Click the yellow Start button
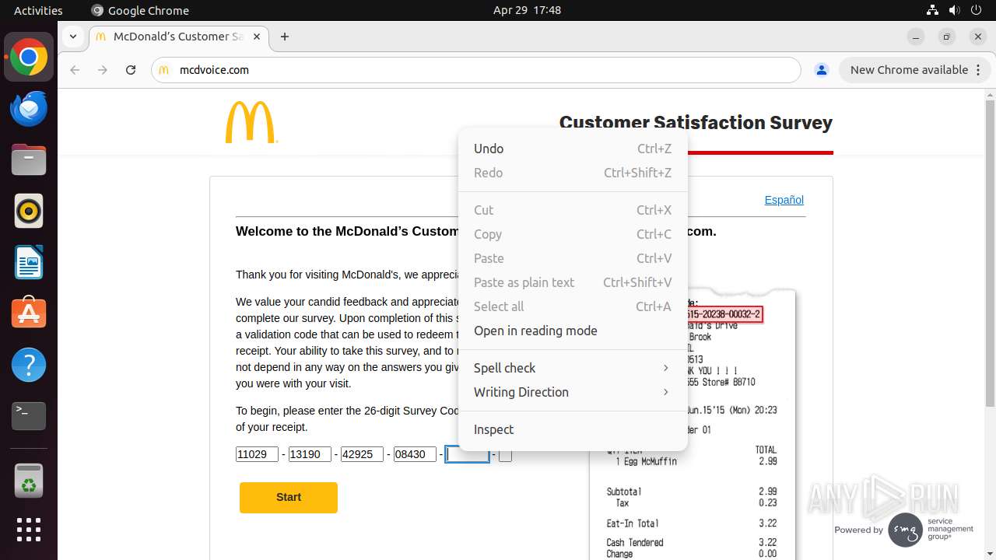 [289, 498]
